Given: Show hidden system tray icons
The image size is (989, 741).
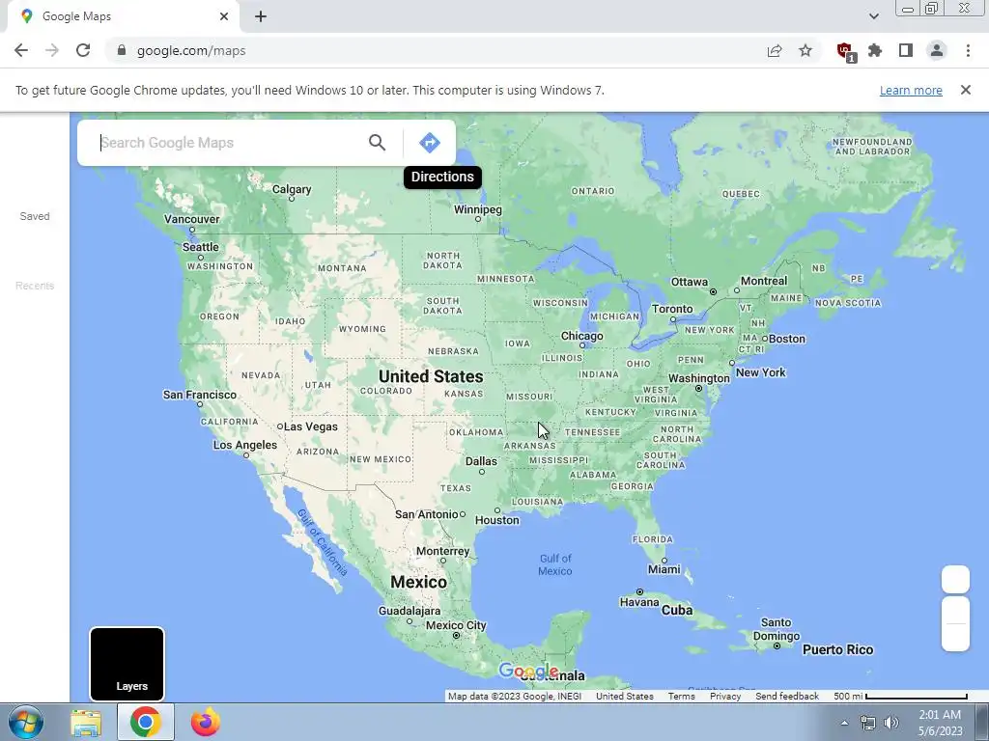Looking at the screenshot, I should point(844,723).
